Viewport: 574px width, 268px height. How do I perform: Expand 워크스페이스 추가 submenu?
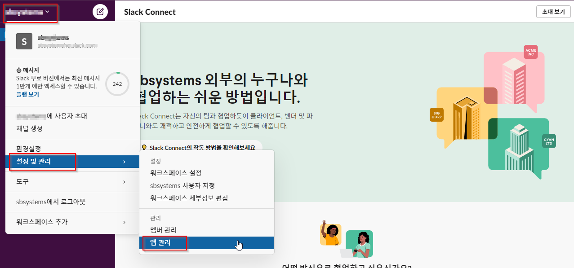coord(72,222)
